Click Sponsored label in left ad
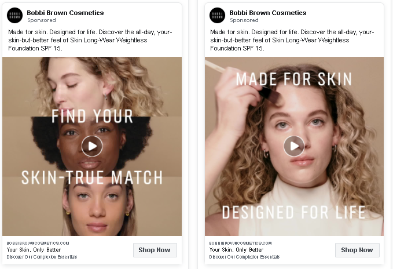The width and height of the screenshot is (393, 269). [42, 20]
